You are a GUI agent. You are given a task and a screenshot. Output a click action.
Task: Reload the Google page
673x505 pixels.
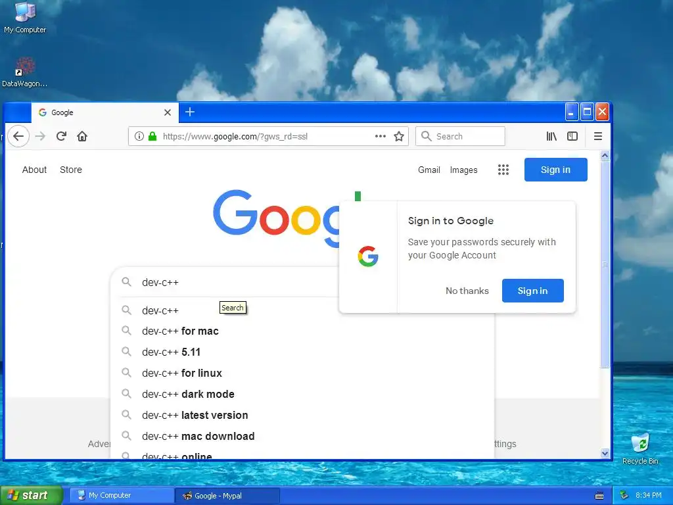click(x=61, y=136)
